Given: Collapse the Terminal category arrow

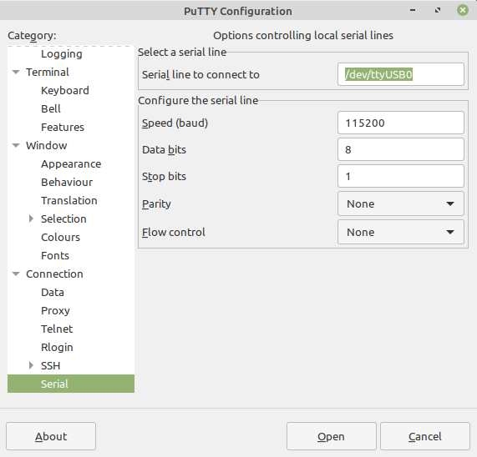Looking at the screenshot, I should click(x=16, y=73).
